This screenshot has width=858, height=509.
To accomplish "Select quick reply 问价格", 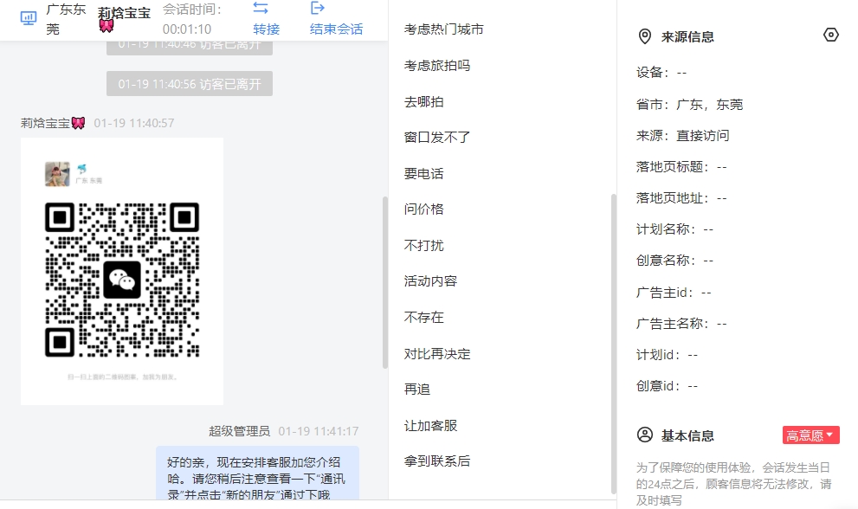I will pos(423,209).
